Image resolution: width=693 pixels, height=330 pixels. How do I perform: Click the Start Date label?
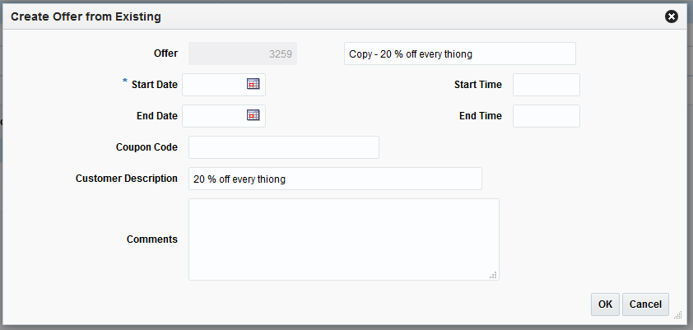coord(154,85)
